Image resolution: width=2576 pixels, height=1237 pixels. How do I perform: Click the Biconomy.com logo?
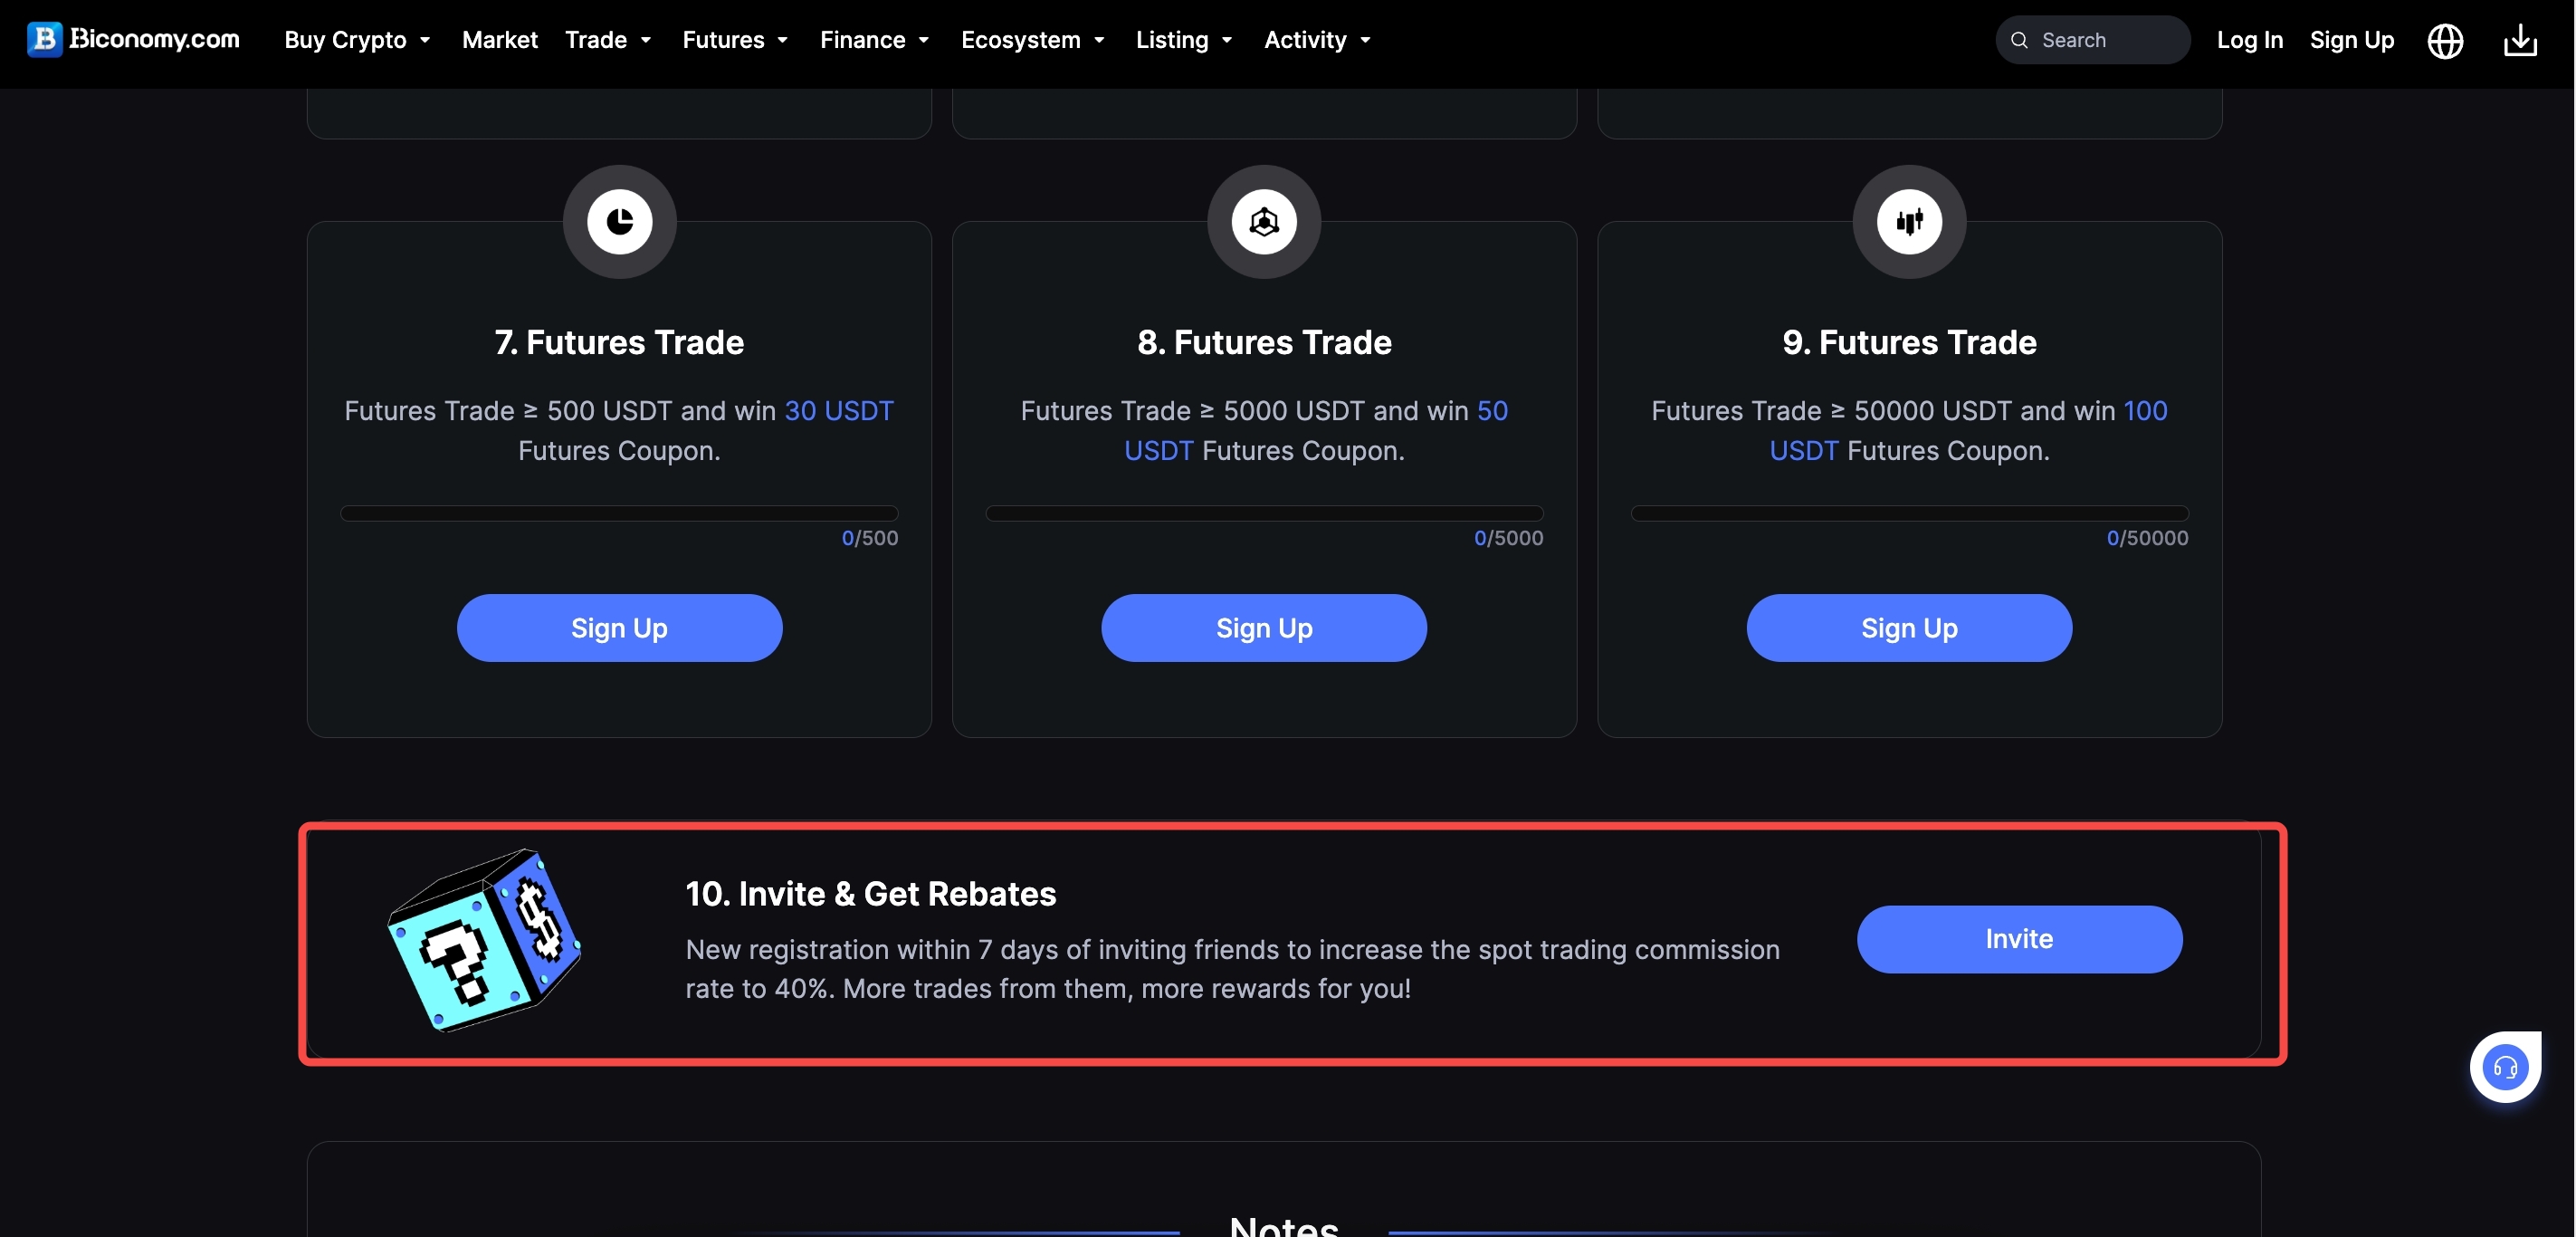(x=133, y=39)
